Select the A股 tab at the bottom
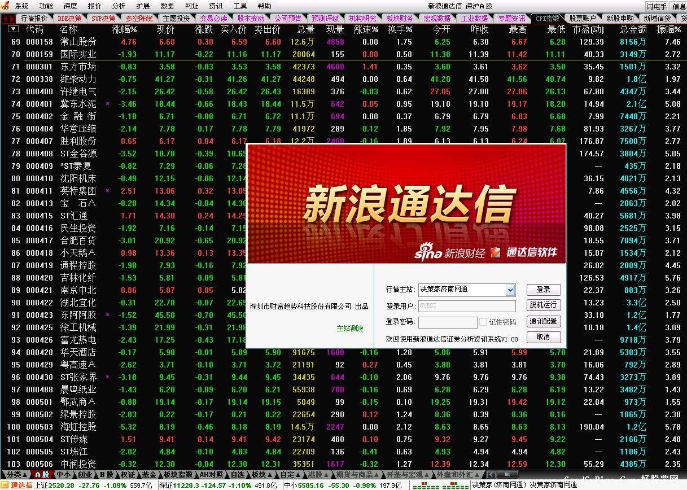687x490 pixels. pos(42,475)
